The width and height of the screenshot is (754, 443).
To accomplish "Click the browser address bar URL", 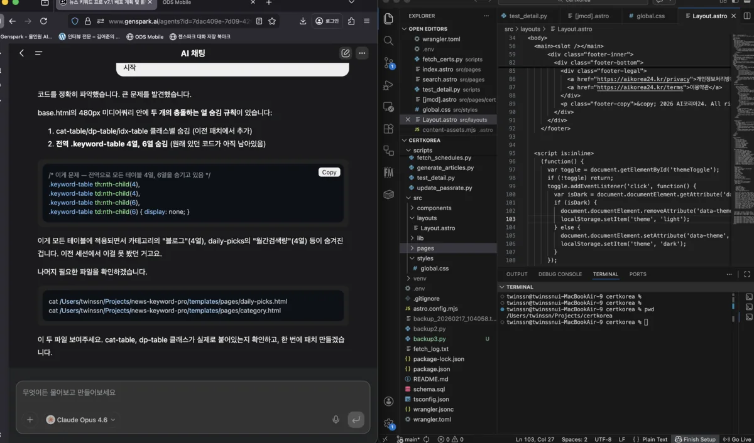I will click(179, 21).
